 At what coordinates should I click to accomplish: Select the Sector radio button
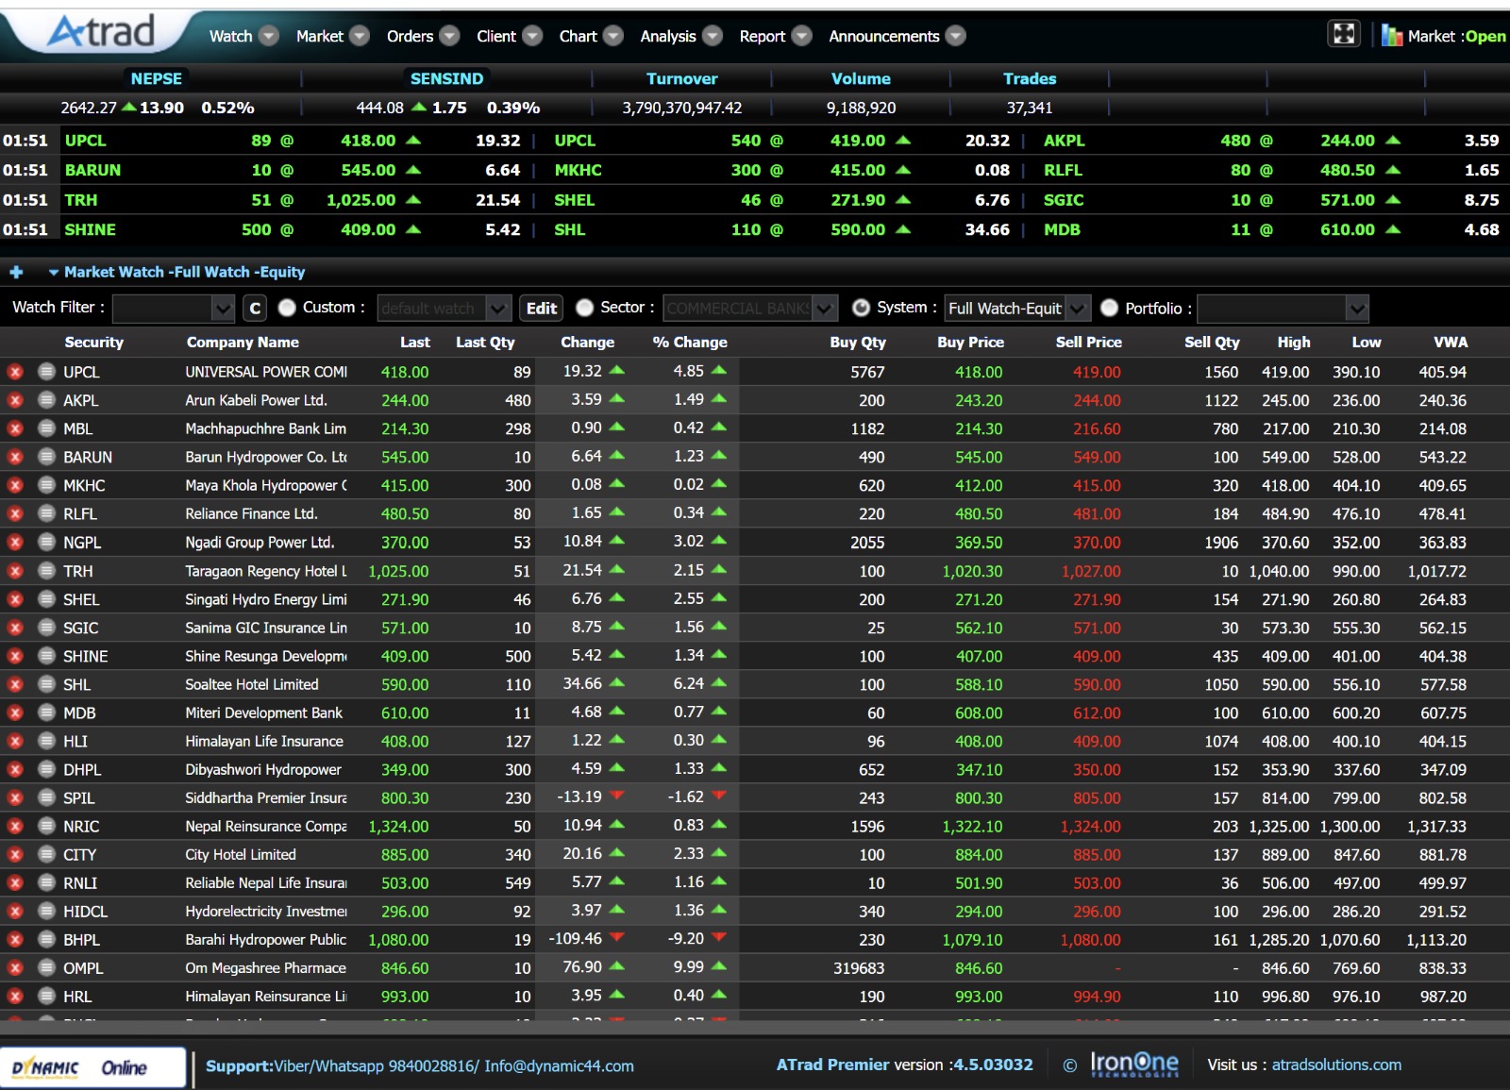pos(585,308)
